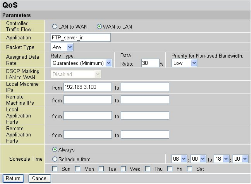The width and height of the screenshot is (251, 184).
Task: Click Local Machine IPs to field
Action: [145, 87]
